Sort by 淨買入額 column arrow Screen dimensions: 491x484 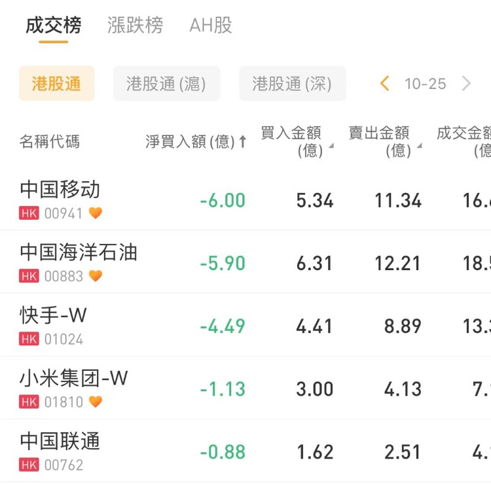pyautogui.click(x=243, y=142)
